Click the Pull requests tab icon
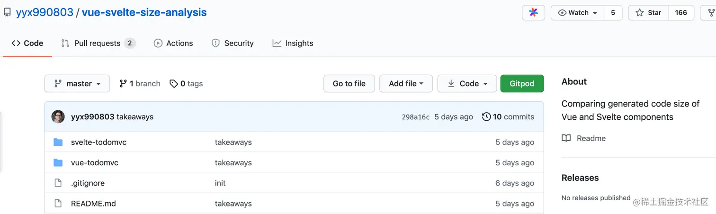The image size is (716, 214). (x=65, y=43)
